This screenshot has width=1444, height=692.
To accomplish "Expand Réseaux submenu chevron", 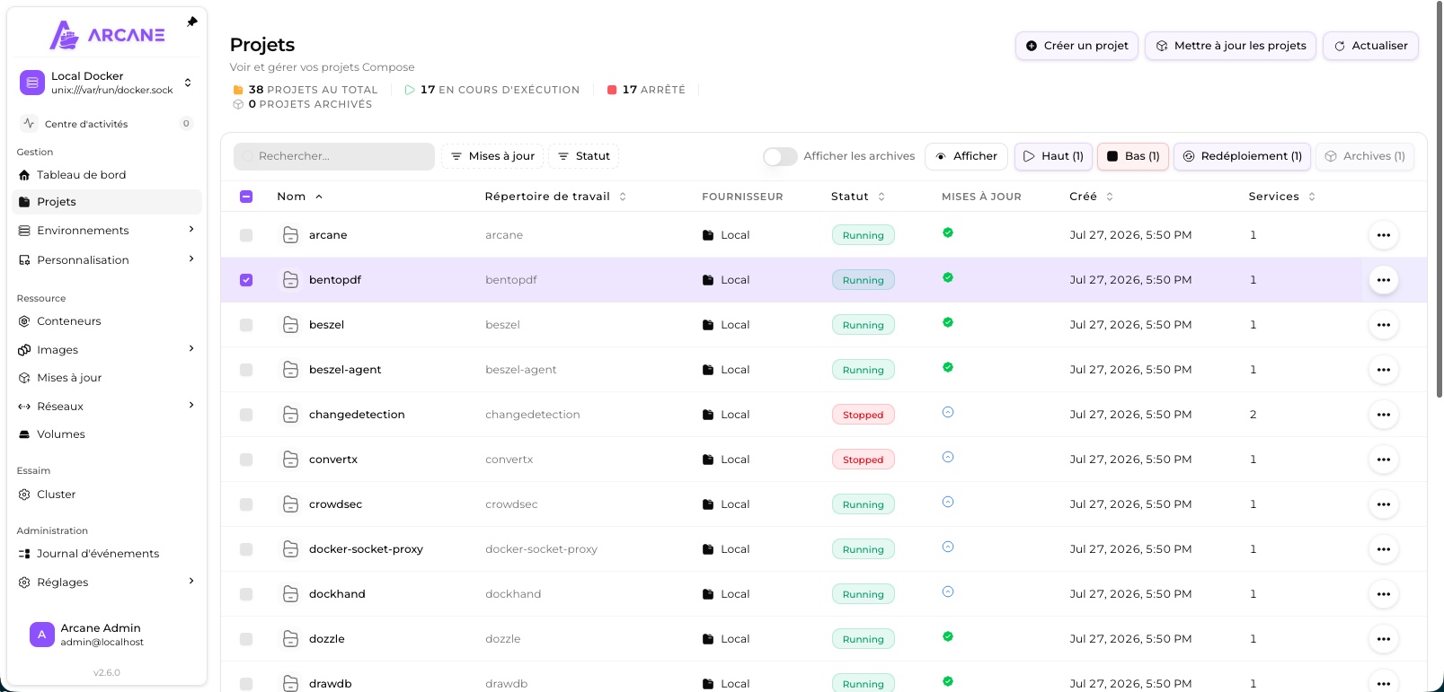I will point(191,406).
